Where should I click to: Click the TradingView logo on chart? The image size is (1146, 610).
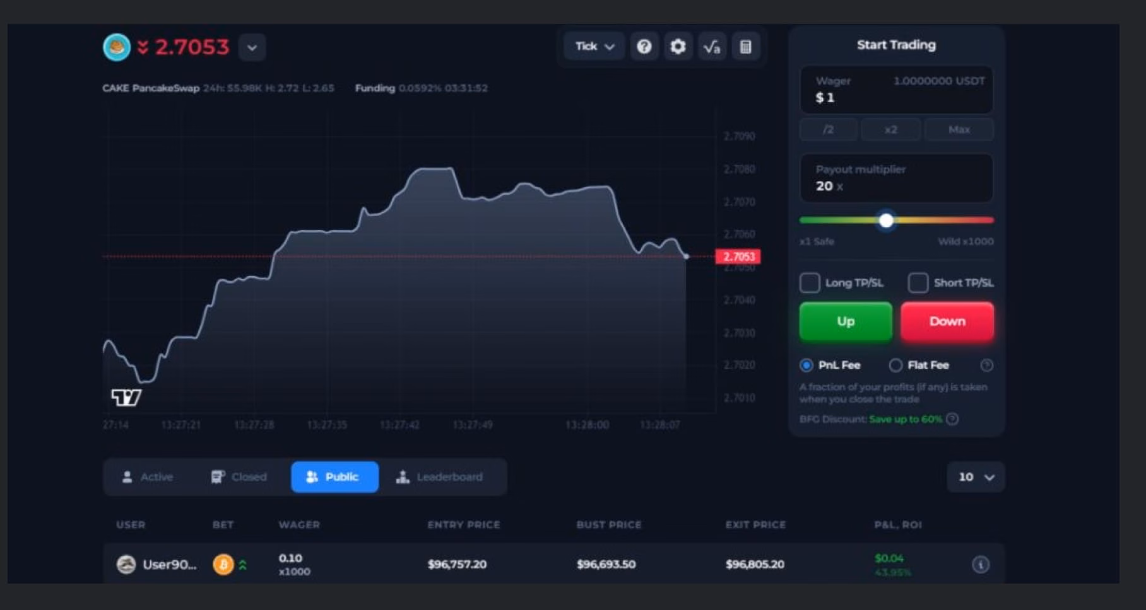(x=126, y=397)
